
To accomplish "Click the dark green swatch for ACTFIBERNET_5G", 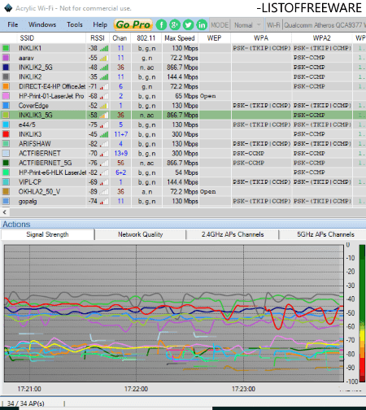I will click(6, 163).
